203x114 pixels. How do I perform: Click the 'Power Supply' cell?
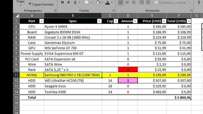click(x=32, y=54)
